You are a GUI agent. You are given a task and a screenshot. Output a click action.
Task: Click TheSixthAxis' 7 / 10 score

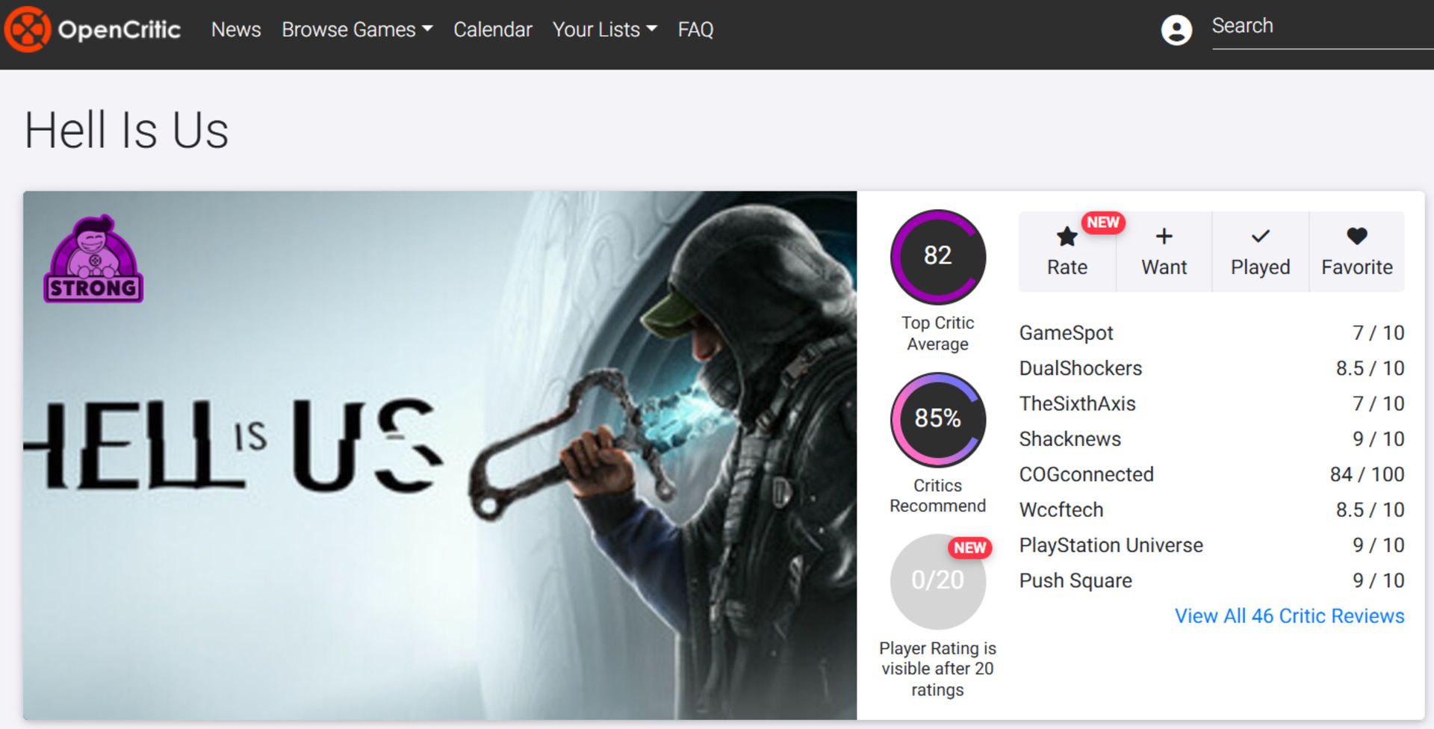(1378, 403)
